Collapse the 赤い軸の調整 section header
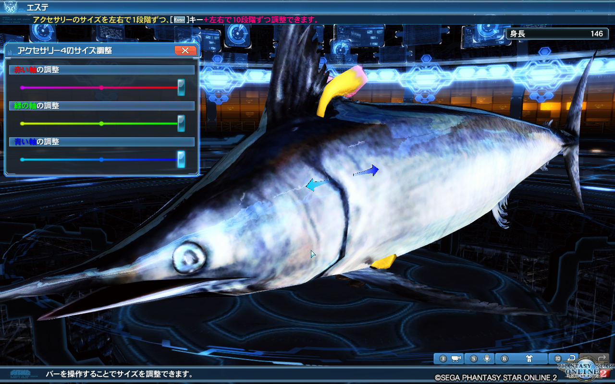 tap(102, 69)
